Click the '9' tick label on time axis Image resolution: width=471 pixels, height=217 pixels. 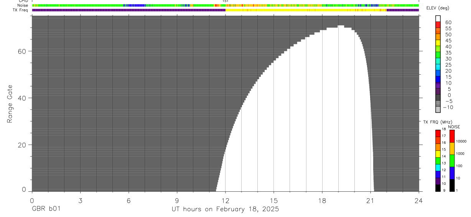(x=177, y=200)
